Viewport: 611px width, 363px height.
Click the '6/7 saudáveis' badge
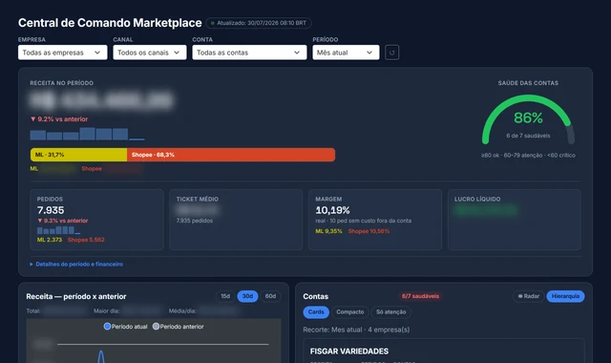pyautogui.click(x=420, y=296)
